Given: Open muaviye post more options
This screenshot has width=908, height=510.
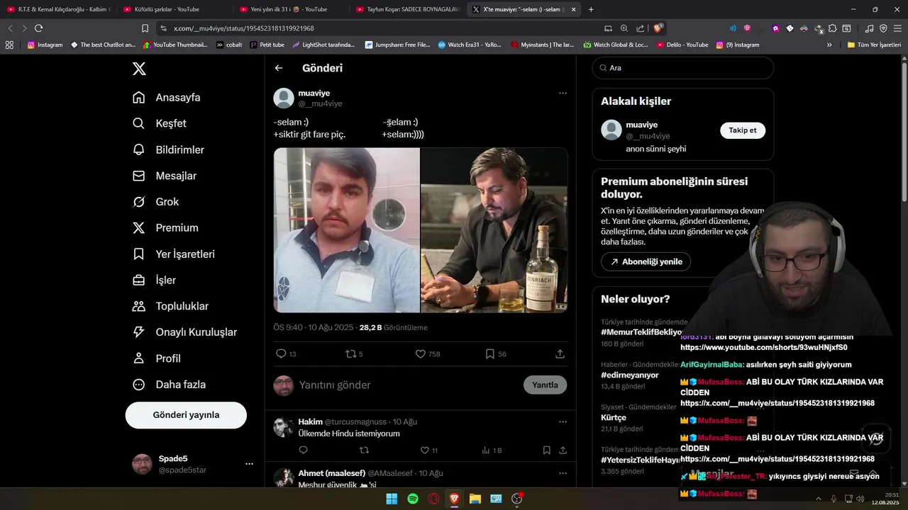Looking at the screenshot, I should (563, 93).
